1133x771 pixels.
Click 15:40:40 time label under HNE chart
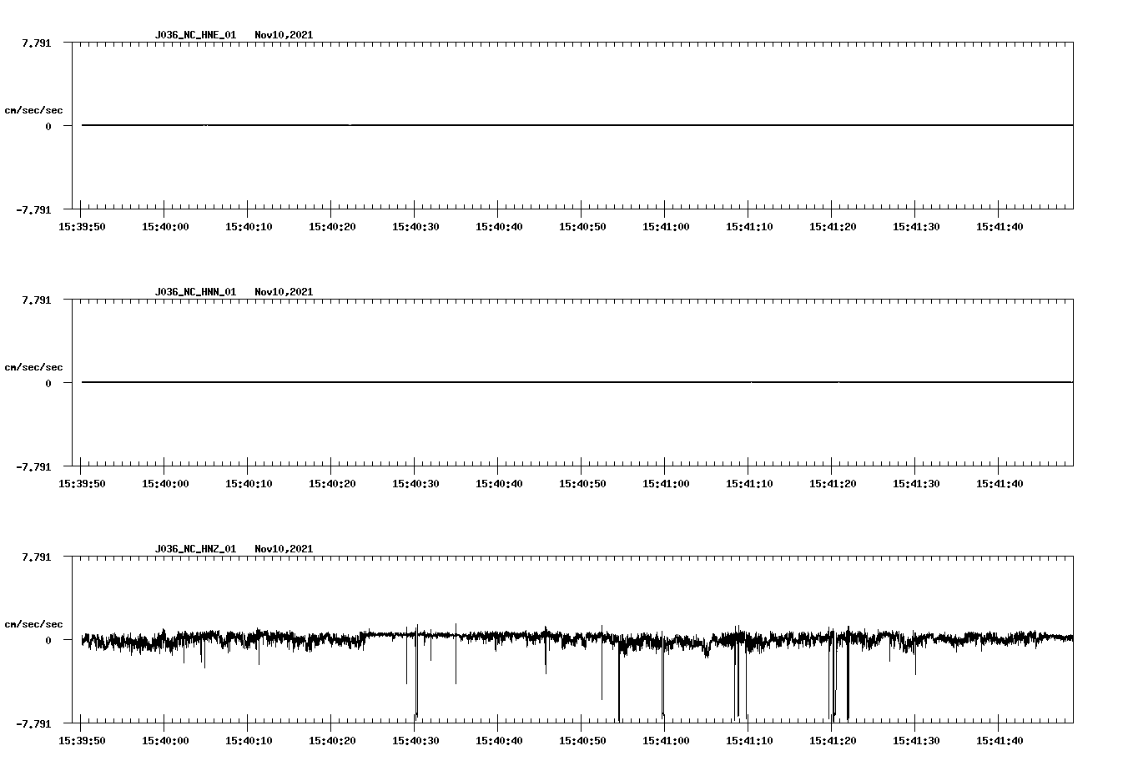pos(499,227)
